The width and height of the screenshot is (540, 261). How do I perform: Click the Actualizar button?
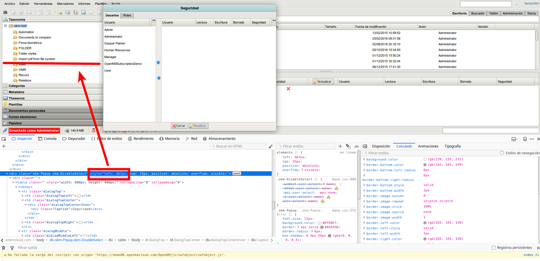click(x=323, y=82)
